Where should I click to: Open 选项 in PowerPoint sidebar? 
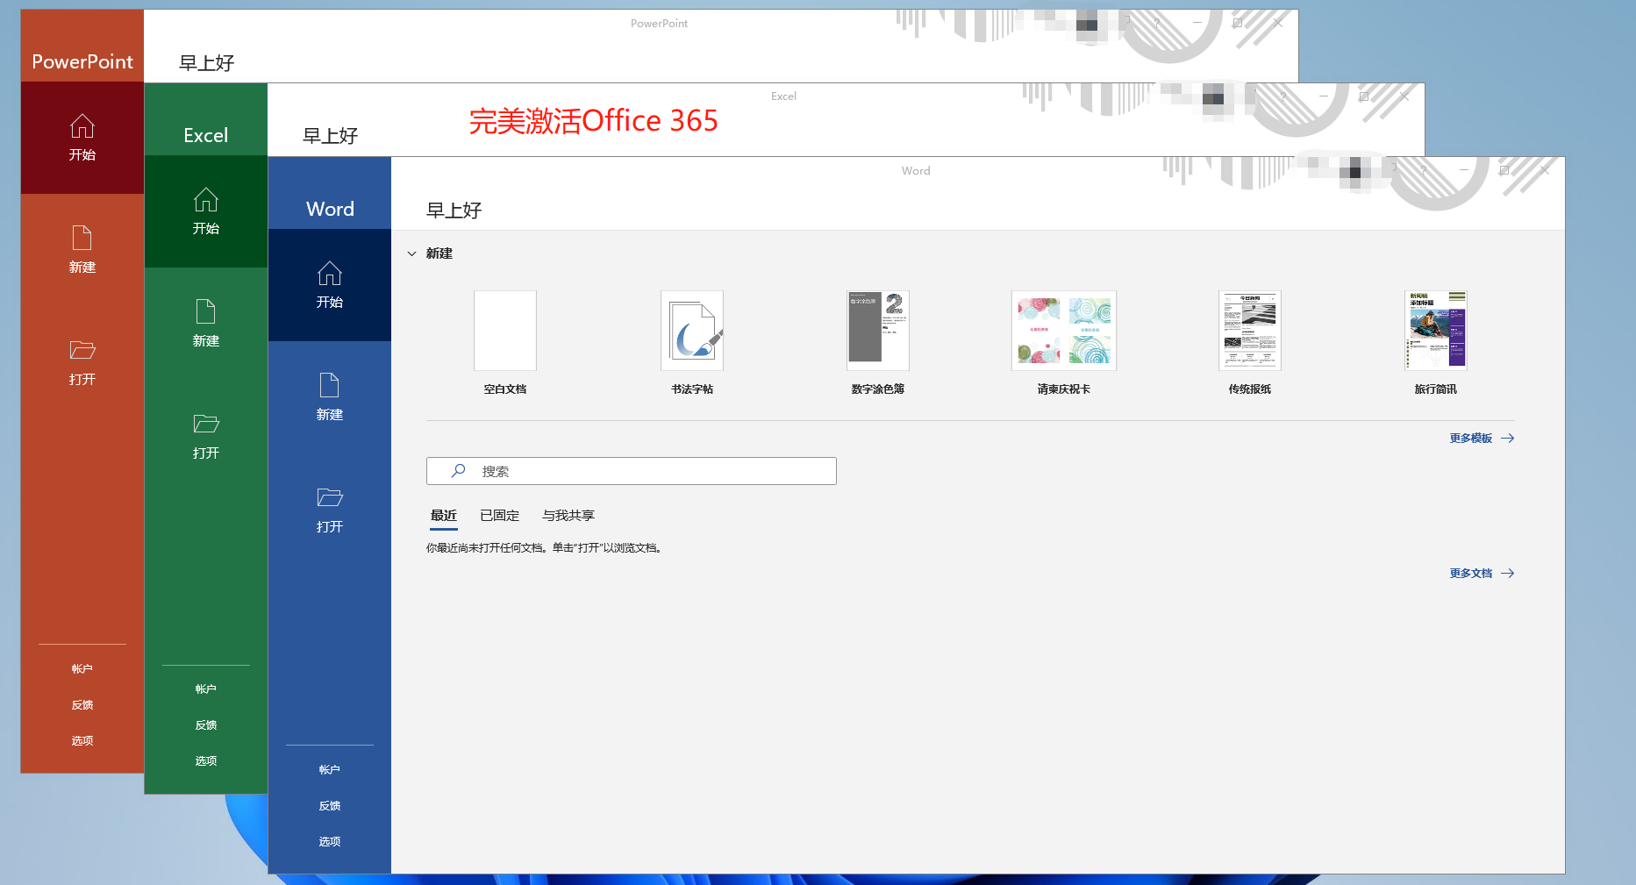[82, 740]
